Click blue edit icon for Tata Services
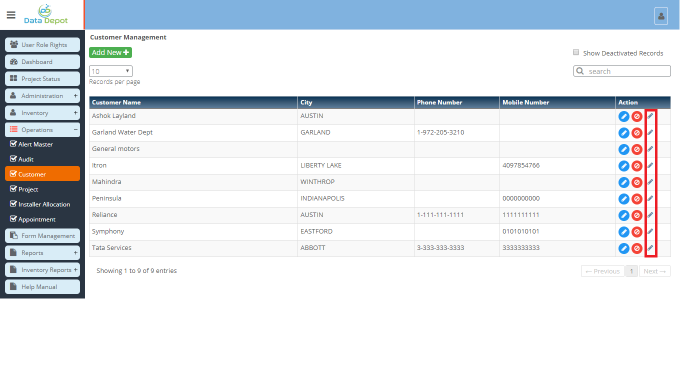This screenshot has width=680, height=384. pos(623,248)
